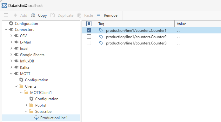
Task: Sort by the Tag column header
Action: (101, 24)
